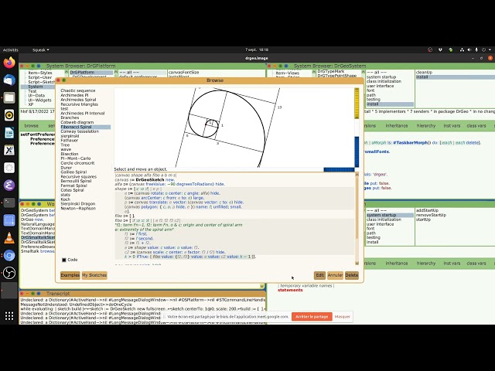Image resolution: width=495 pixels, height=371 pixels.
Task: Launch Emacs from the dock
Action: pos(9,185)
